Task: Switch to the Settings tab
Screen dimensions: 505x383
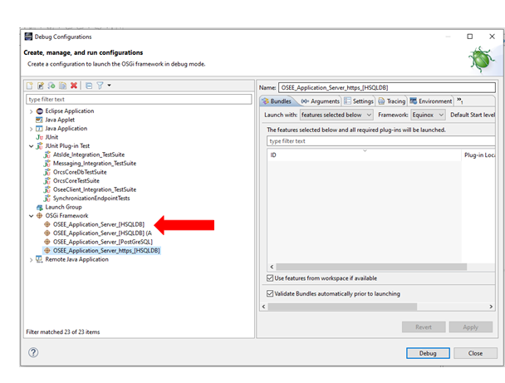Action: click(359, 101)
